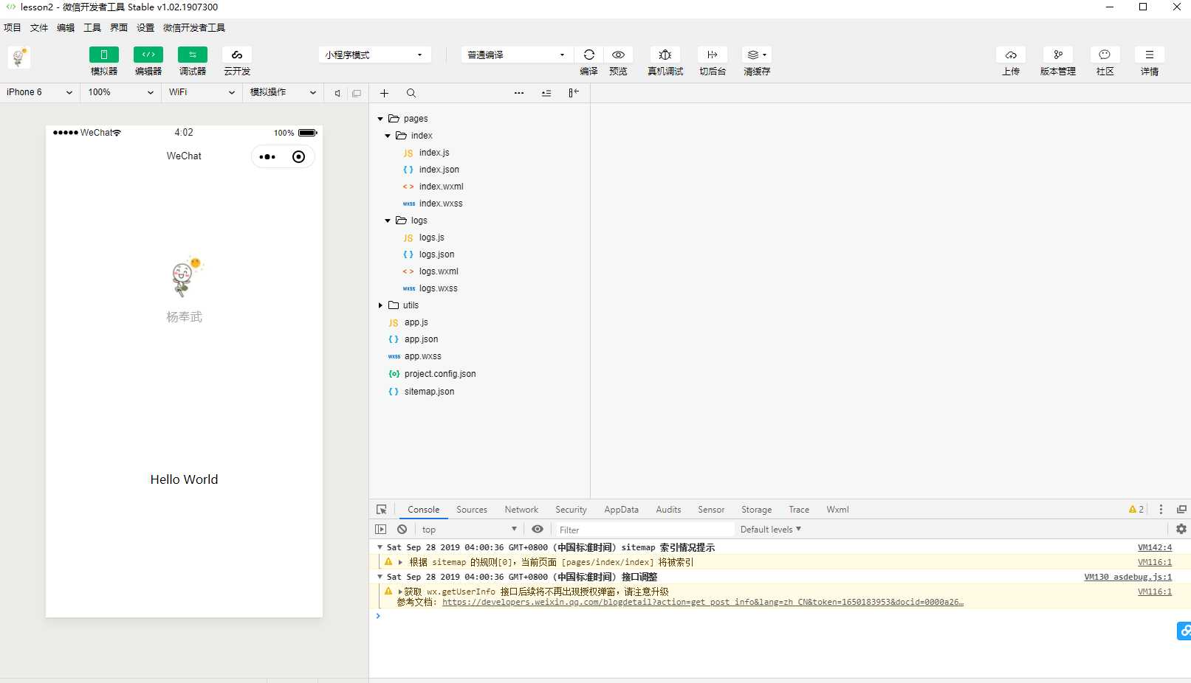
Task: Open the 小程序模式 mode dropdown
Action: 375,55
